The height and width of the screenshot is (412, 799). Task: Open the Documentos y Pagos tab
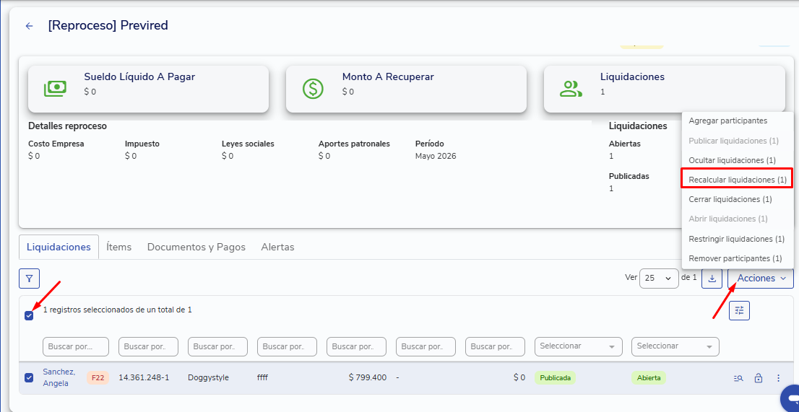pyautogui.click(x=196, y=247)
